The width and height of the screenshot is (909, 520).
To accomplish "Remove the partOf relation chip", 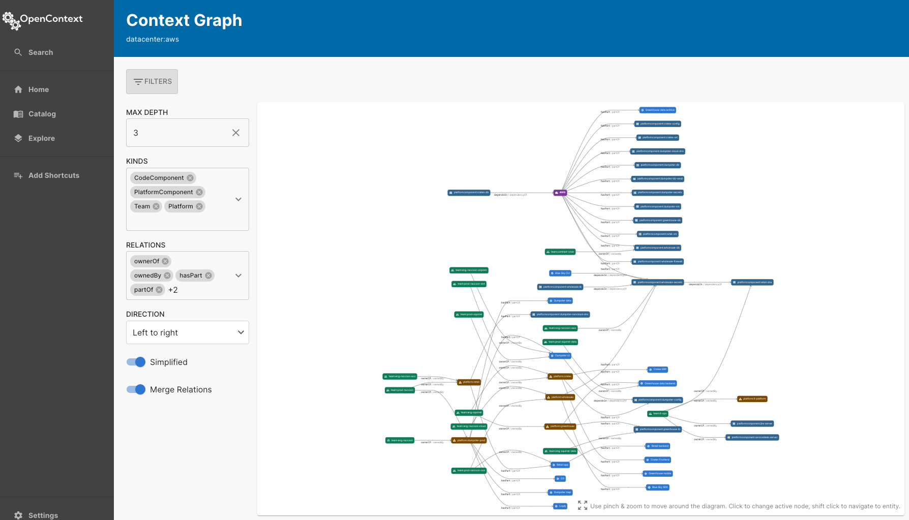I will tap(159, 290).
